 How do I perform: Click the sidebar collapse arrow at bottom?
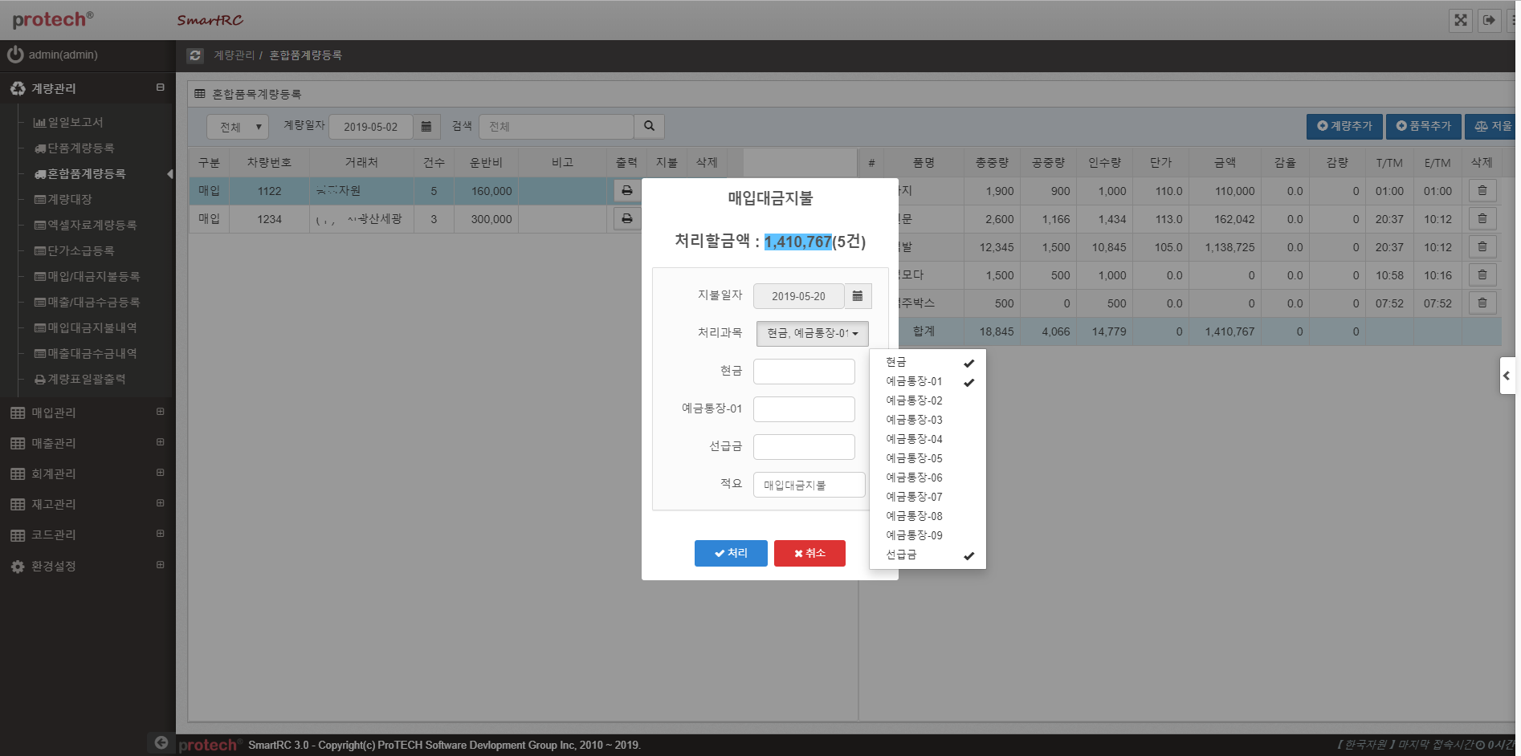click(161, 742)
